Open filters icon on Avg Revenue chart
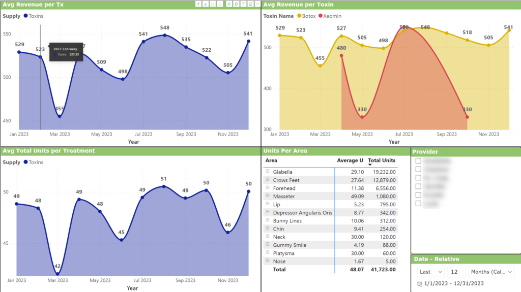The width and height of the screenshot is (521, 292). click(x=243, y=4)
